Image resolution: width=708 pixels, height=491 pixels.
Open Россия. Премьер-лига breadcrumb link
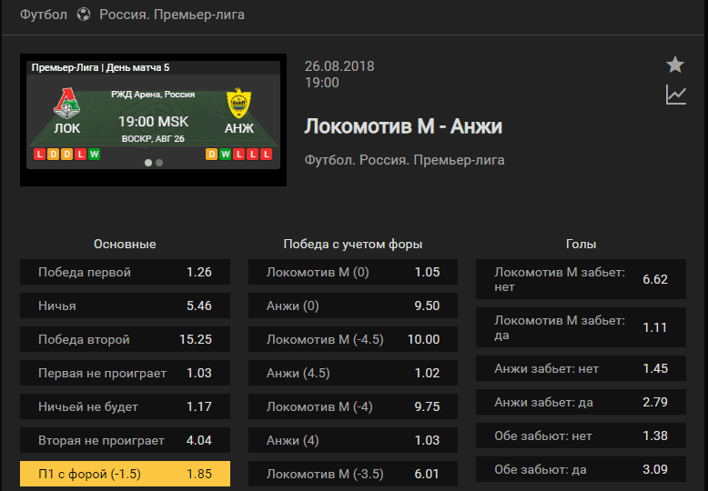(x=172, y=15)
